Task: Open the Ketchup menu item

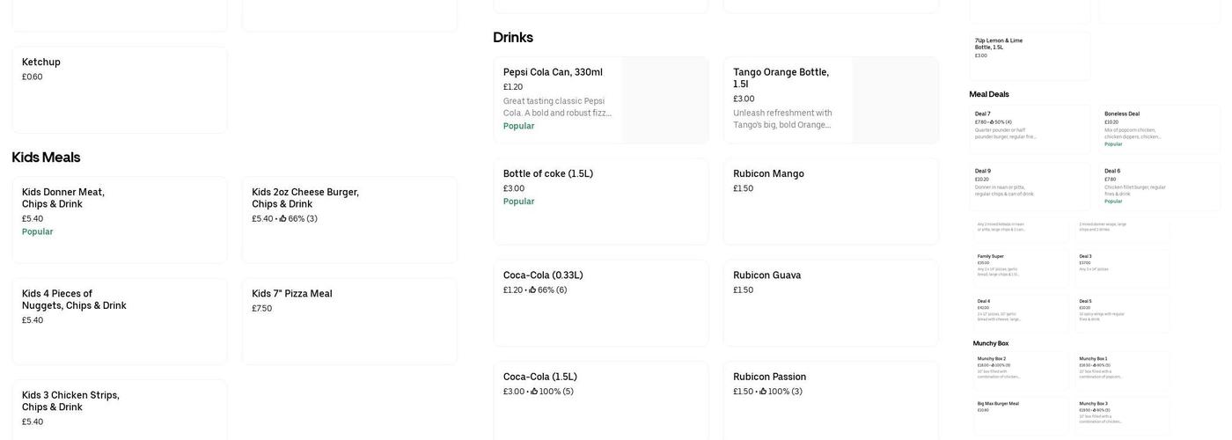Action: pyautogui.click(x=120, y=89)
